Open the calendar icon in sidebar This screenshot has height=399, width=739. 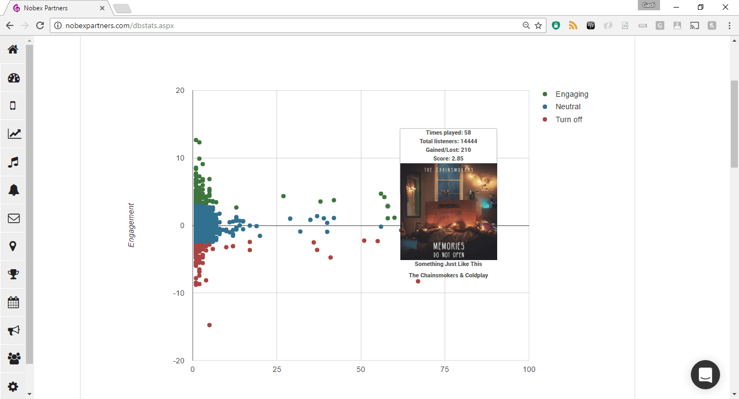click(13, 302)
